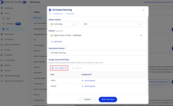Image resolution: width=173 pixels, height=106 pixels.
Task: Remove Agatha Mary Christie client
Action: (x=141, y=36)
